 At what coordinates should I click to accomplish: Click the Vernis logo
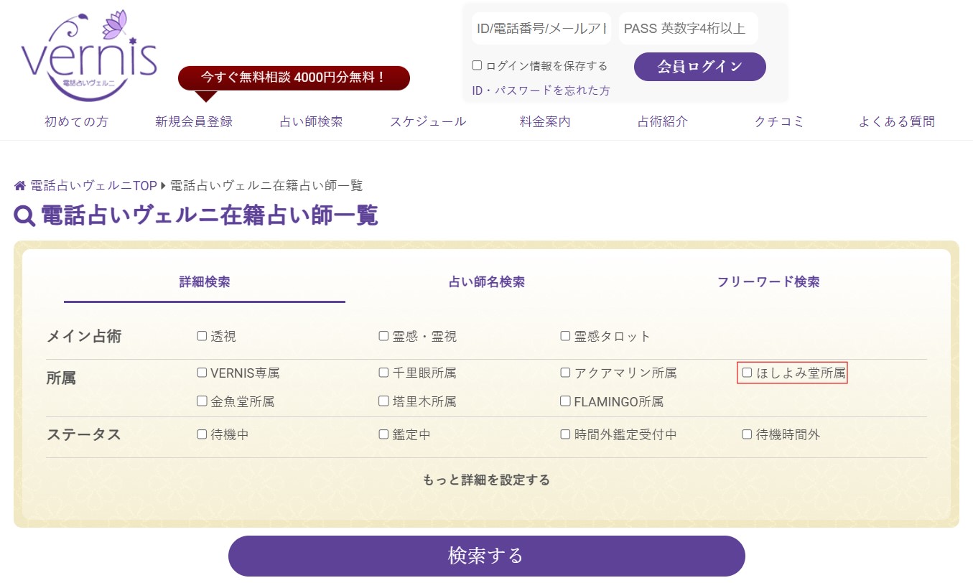click(x=89, y=56)
